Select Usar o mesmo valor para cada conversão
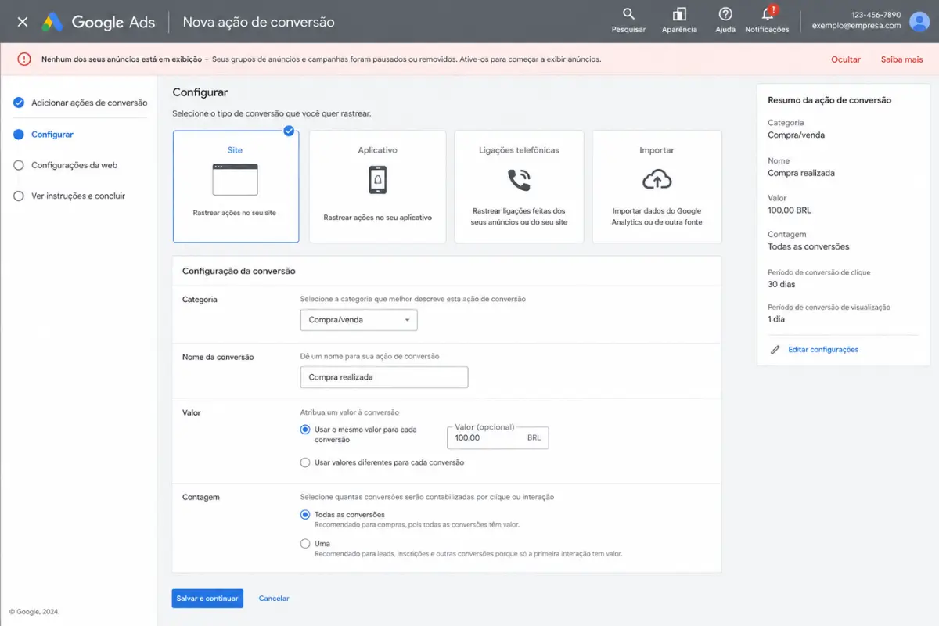The width and height of the screenshot is (939, 626). point(305,430)
